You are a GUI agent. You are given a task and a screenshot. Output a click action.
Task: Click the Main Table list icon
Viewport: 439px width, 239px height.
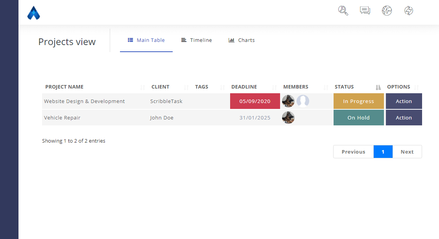coord(130,40)
